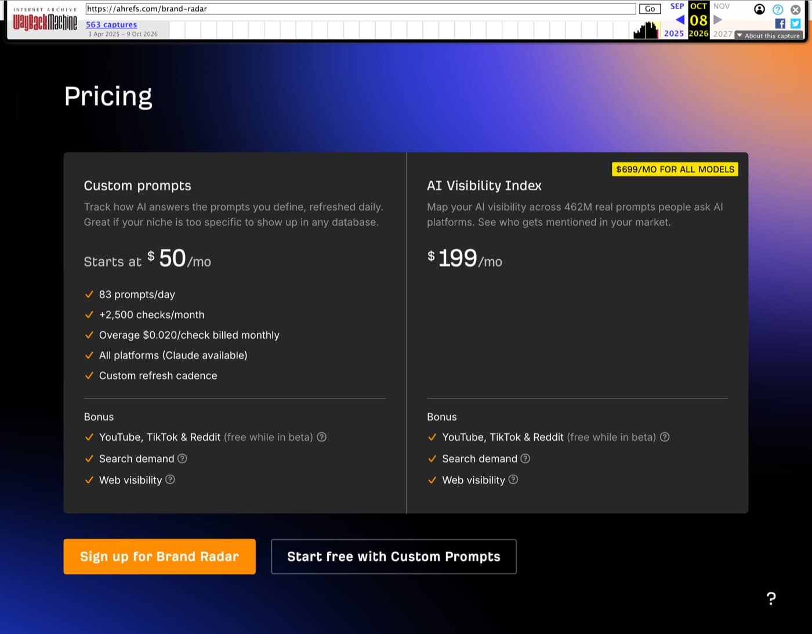Viewport: 812px width, 634px height.
Task: Click '3 Apr 2025 – 9 Oct 2026' date range
Action: 123,34
